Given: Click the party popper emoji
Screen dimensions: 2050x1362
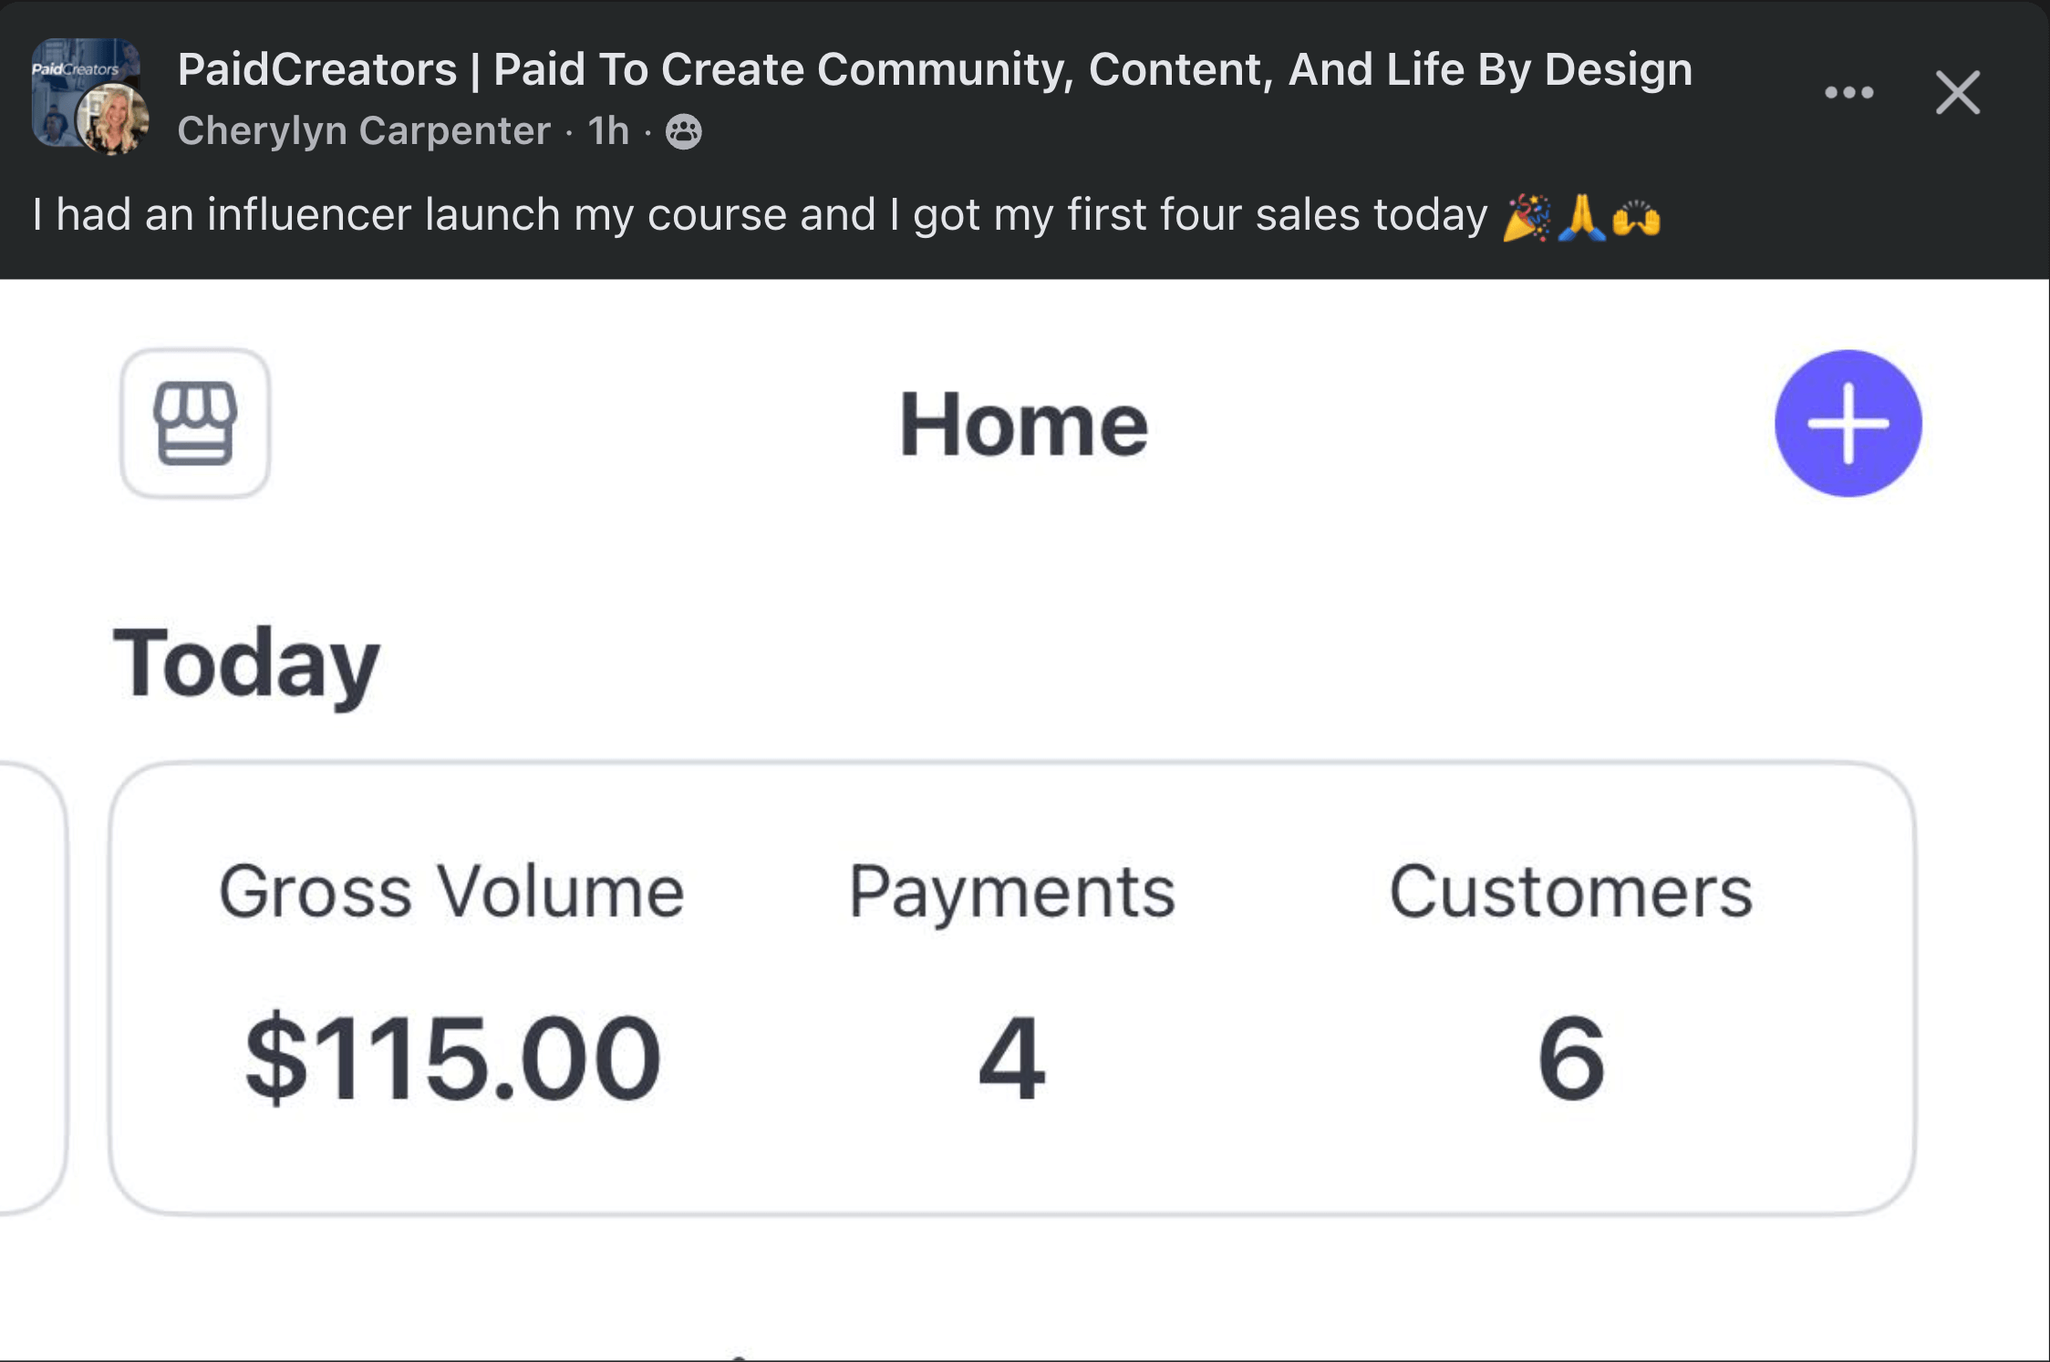Looking at the screenshot, I should [1527, 217].
